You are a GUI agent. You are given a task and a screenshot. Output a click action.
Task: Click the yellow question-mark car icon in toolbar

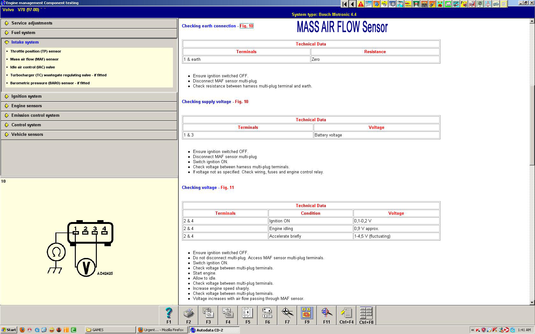464,4
